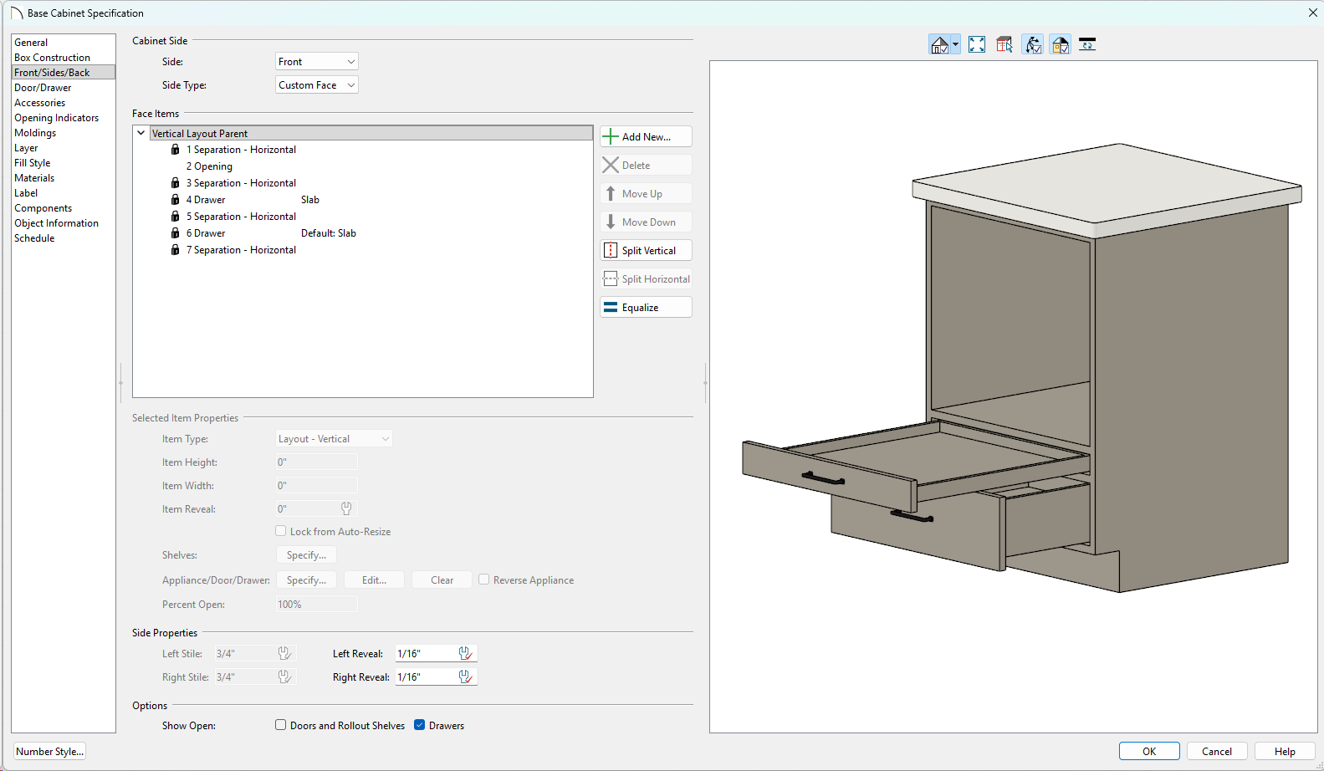Open the Side dropdown showing Front
Viewport: 1324px width, 771px height.
coord(317,62)
